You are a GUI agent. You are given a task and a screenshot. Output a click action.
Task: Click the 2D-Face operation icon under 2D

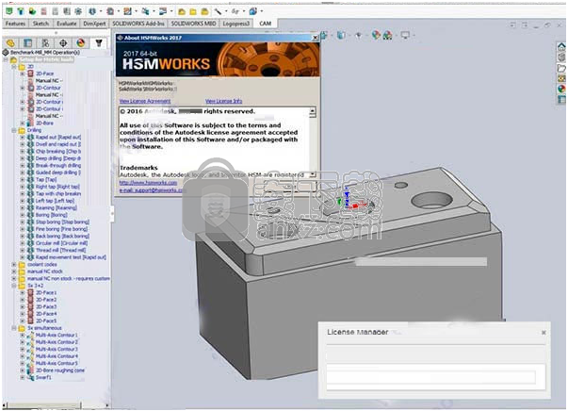click(x=31, y=74)
